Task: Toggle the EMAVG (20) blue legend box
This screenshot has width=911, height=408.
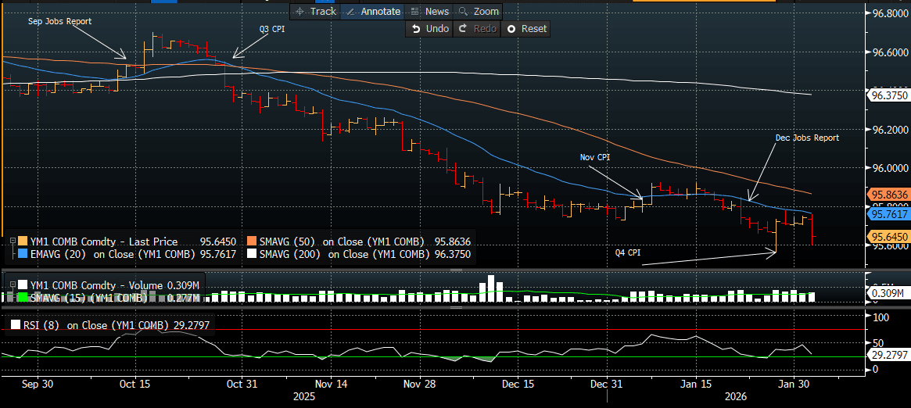Action: tap(22, 254)
